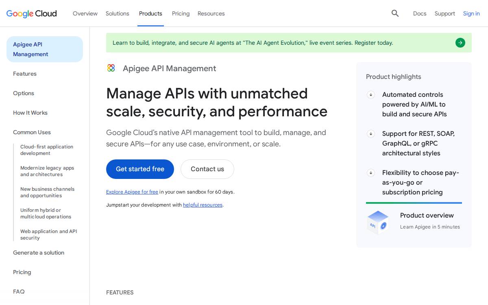Open Cloud-first application development sidebar link
This screenshot has width=488, height=305.
pos(47,150)
